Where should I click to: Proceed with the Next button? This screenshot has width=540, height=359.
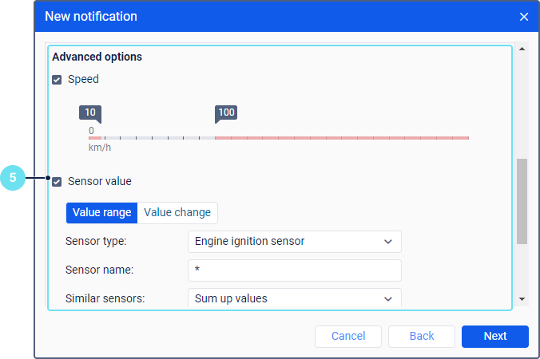pyautogui.click(x=495, y=336)
